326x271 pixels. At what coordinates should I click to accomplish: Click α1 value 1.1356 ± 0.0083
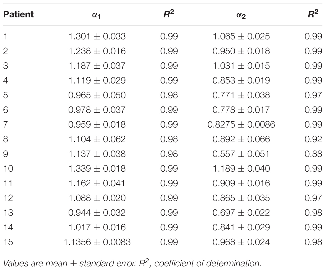(97, 242)
